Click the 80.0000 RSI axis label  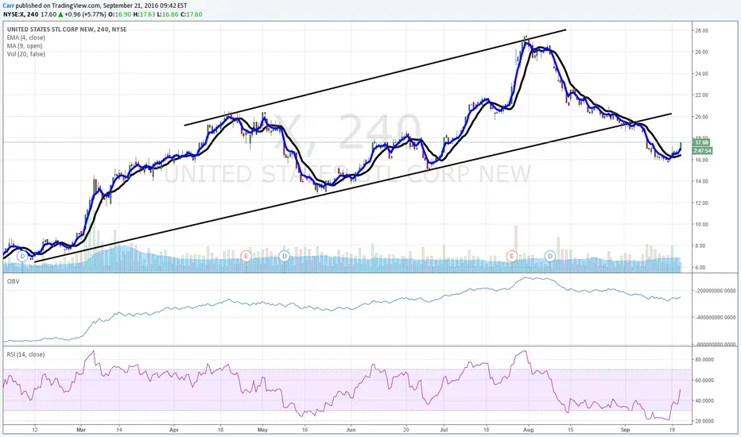pos(704,359)
